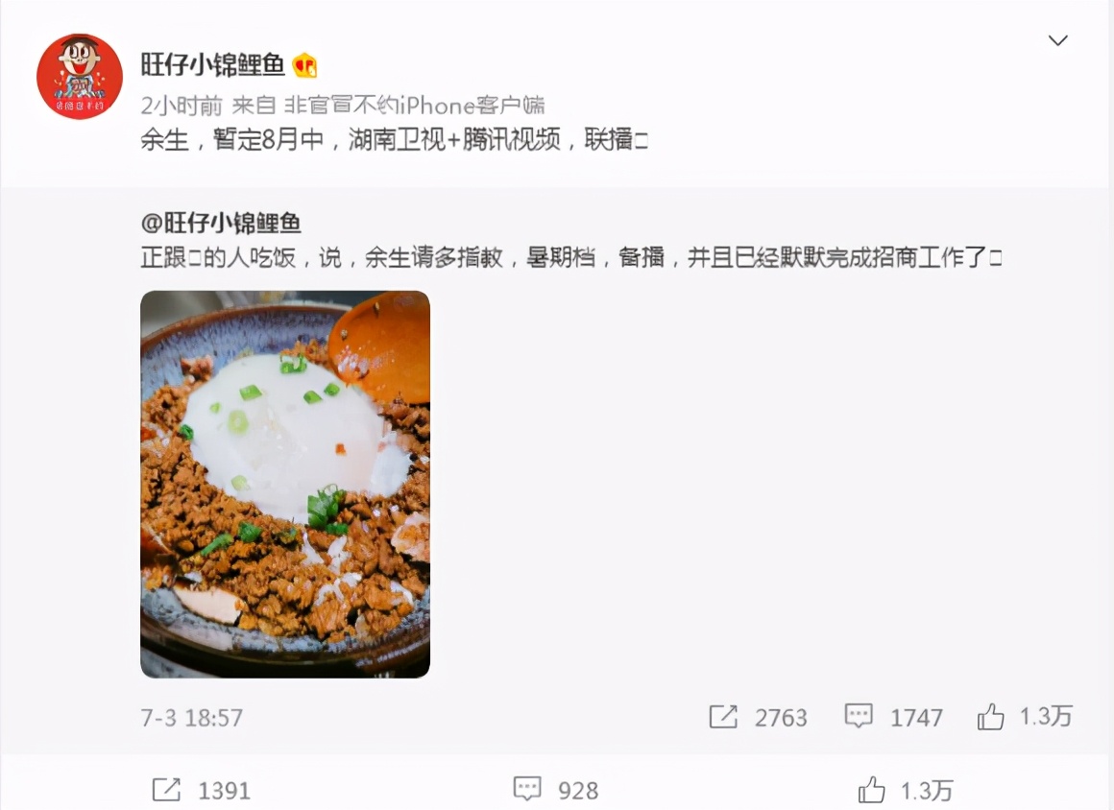The image size is (1114, 810).
Task: Click the bottom repost icon next to 1391
Action: pyautogui.click(x=166, y=790)
